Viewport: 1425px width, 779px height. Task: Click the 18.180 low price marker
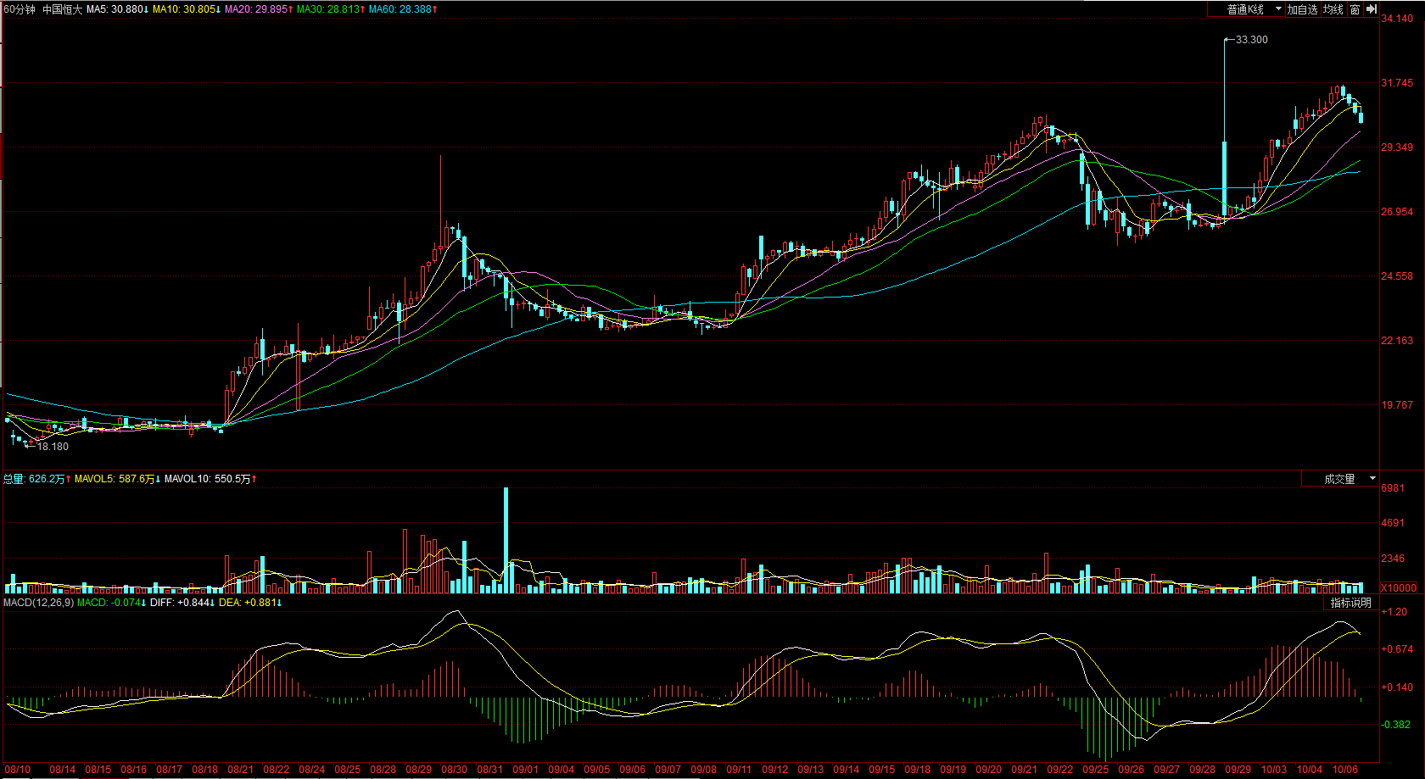[x=53, y=447]
